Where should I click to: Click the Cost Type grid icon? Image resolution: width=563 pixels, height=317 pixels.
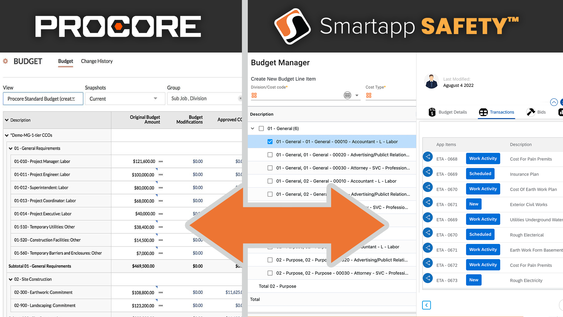point(369,95)
